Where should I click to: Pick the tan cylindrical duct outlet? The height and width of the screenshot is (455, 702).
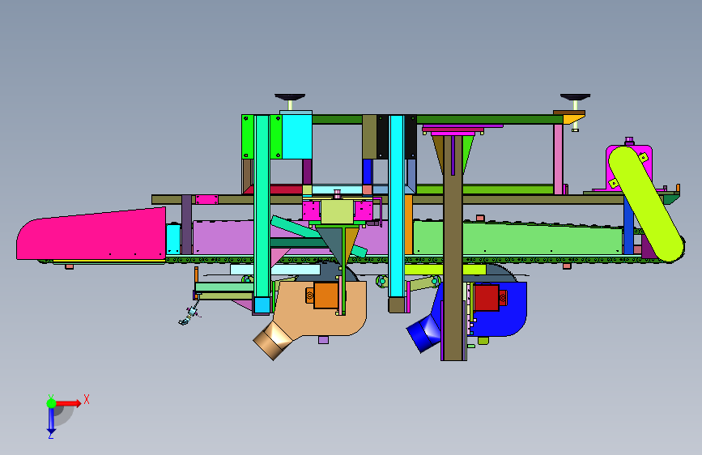point(272,340)
